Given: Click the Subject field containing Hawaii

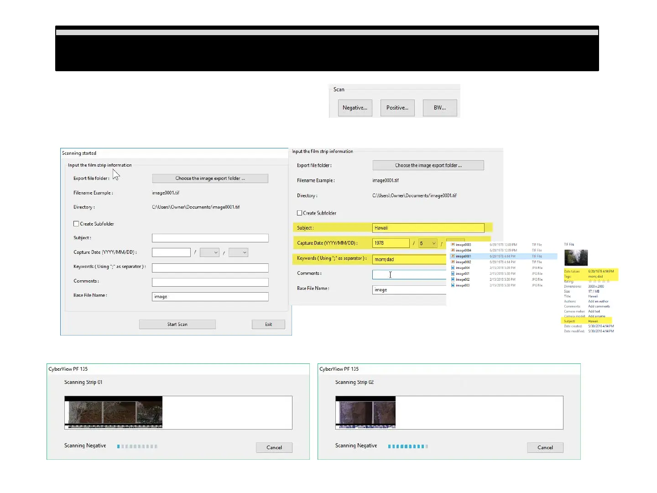Looking at the screenshot, I should [x=428, y=228].
